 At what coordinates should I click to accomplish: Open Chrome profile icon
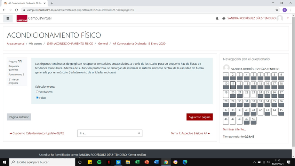[285, 10]
